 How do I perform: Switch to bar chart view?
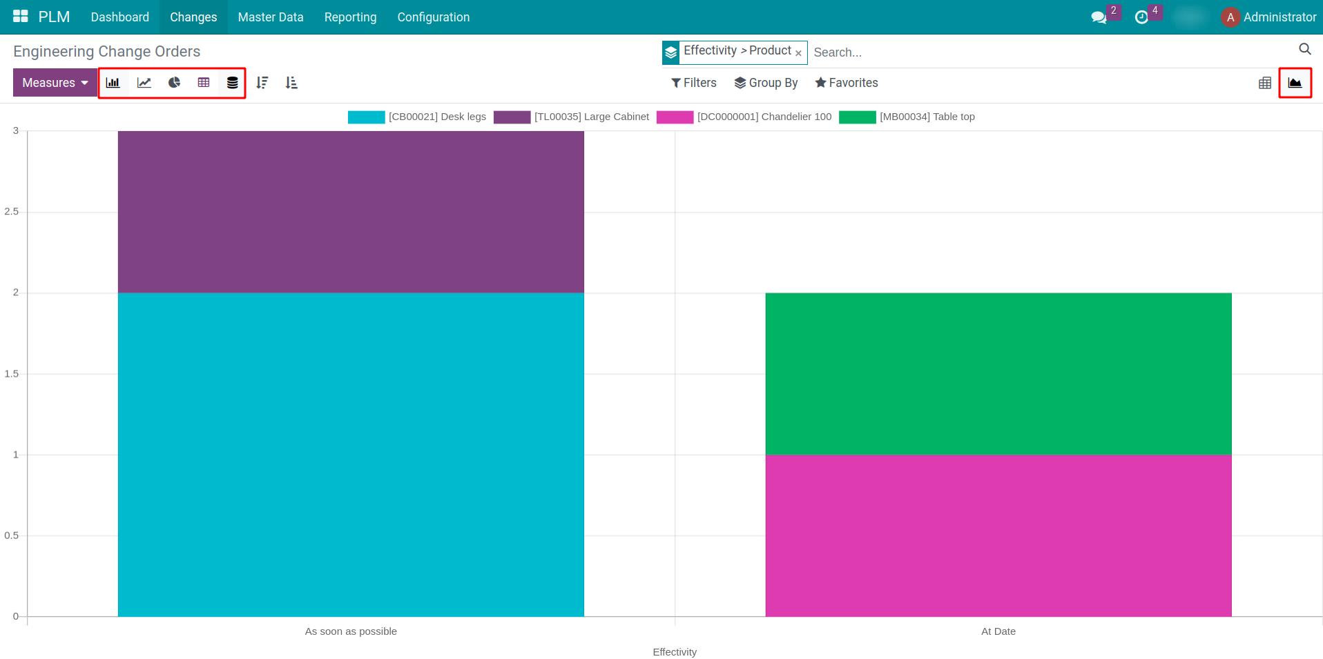click(x=113, y=83)
